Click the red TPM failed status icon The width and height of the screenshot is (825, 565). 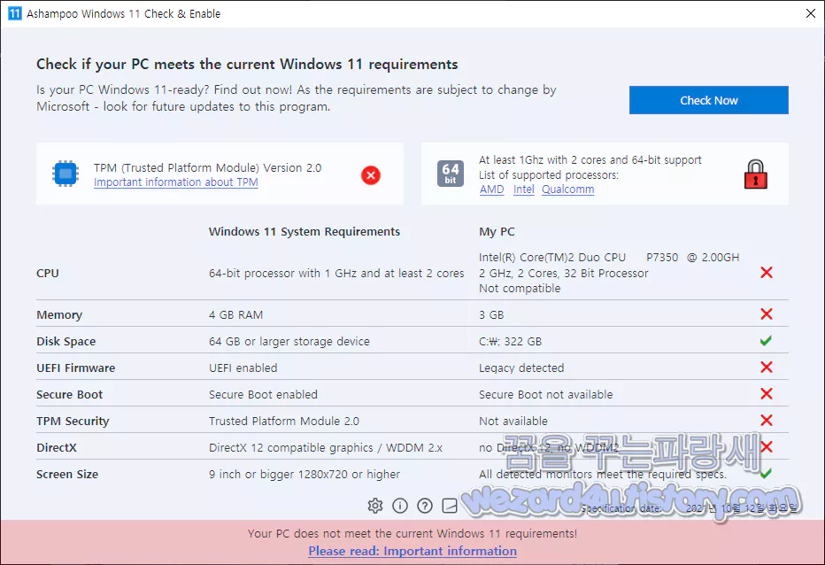click(x=370, y=175)
